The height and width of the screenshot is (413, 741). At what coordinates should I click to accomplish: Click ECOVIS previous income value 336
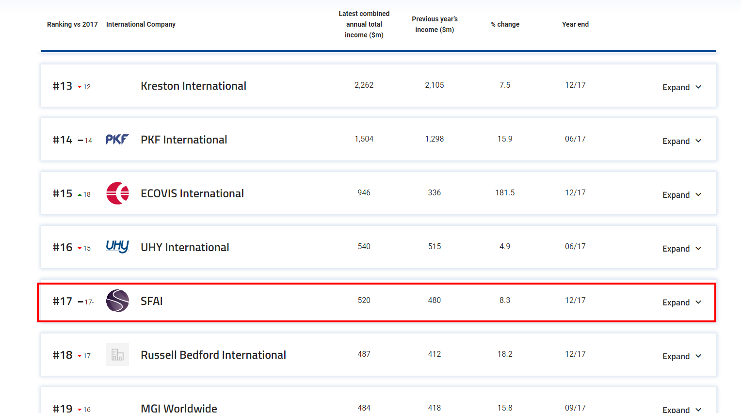[x=435, y=193]
